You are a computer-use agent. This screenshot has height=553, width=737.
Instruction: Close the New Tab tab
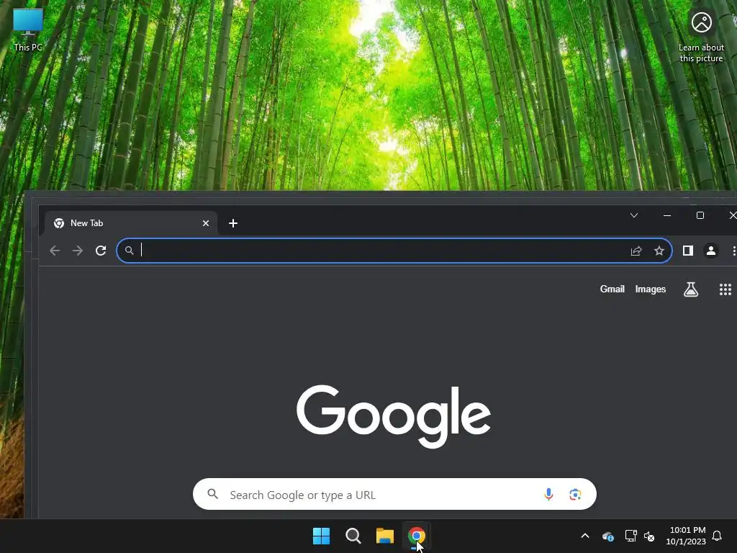(x=205, y=223)
